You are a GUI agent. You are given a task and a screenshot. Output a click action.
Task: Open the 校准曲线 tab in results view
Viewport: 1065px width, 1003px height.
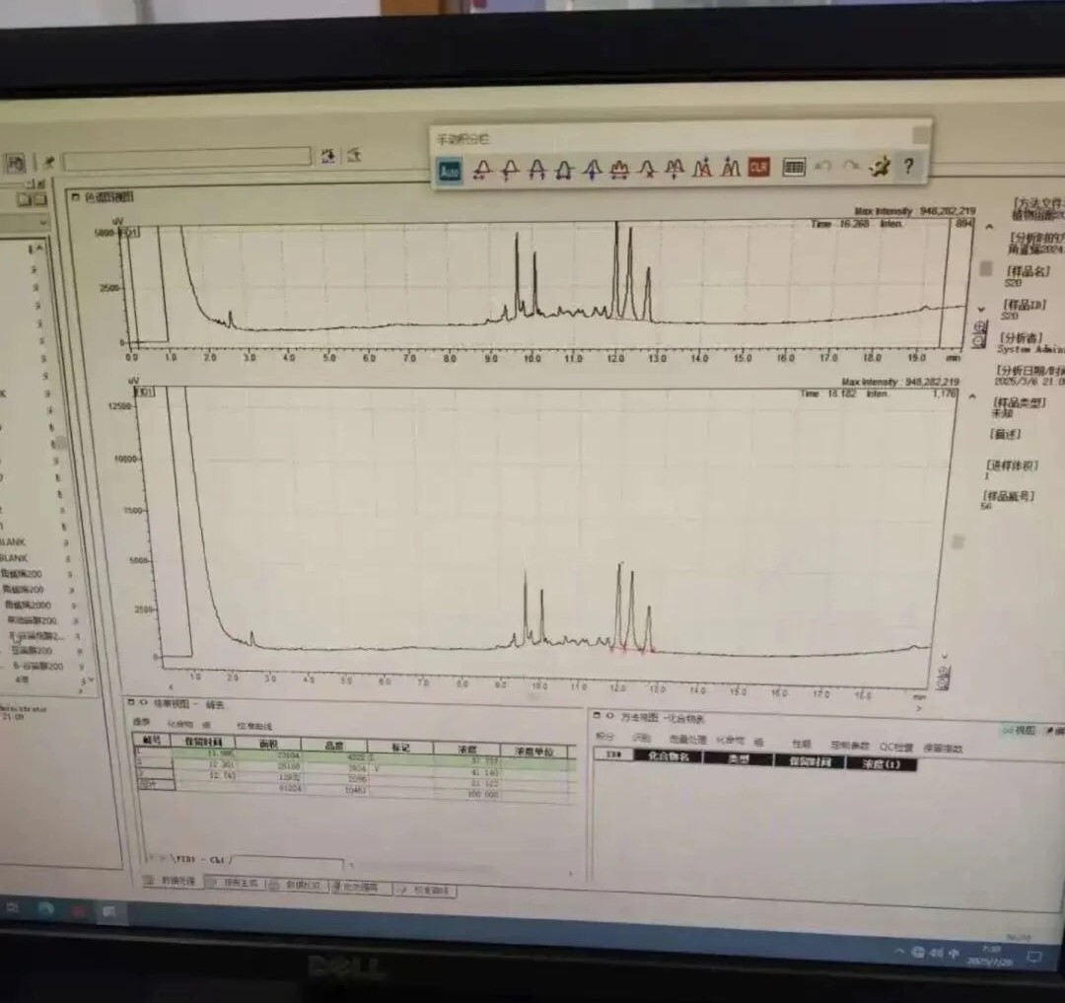[x=256, y=725]
